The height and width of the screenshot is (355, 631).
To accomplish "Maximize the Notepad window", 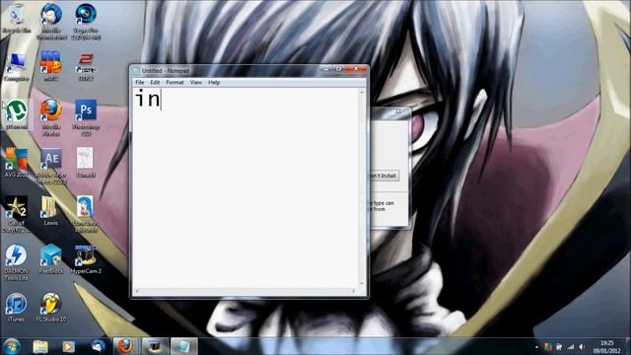I will (x=338, y=69).
